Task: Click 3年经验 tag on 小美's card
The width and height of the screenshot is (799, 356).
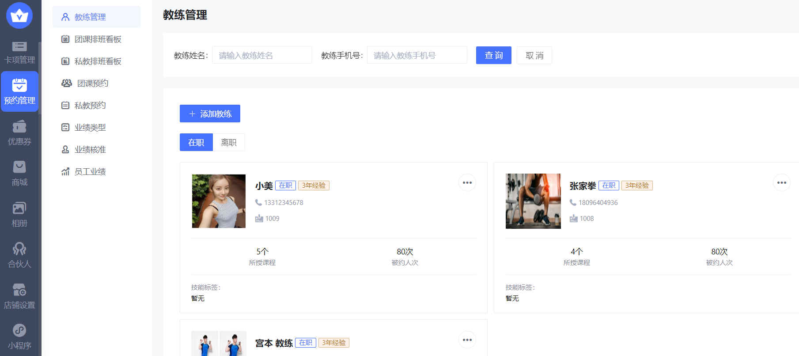Action: [x=314, y=186]
